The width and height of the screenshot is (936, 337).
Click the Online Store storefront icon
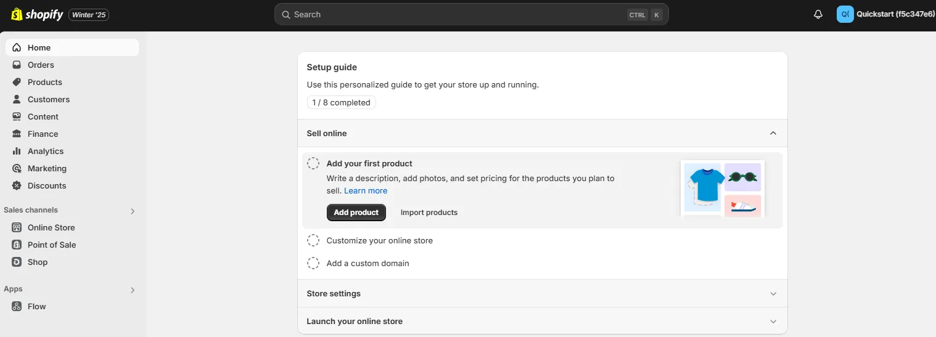point(17,227)
